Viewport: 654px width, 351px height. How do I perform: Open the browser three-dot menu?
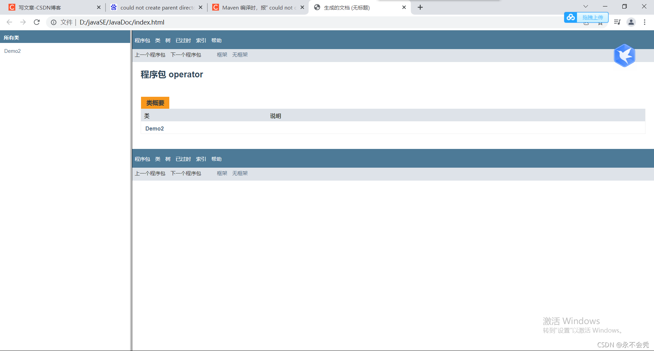[644, 22]
